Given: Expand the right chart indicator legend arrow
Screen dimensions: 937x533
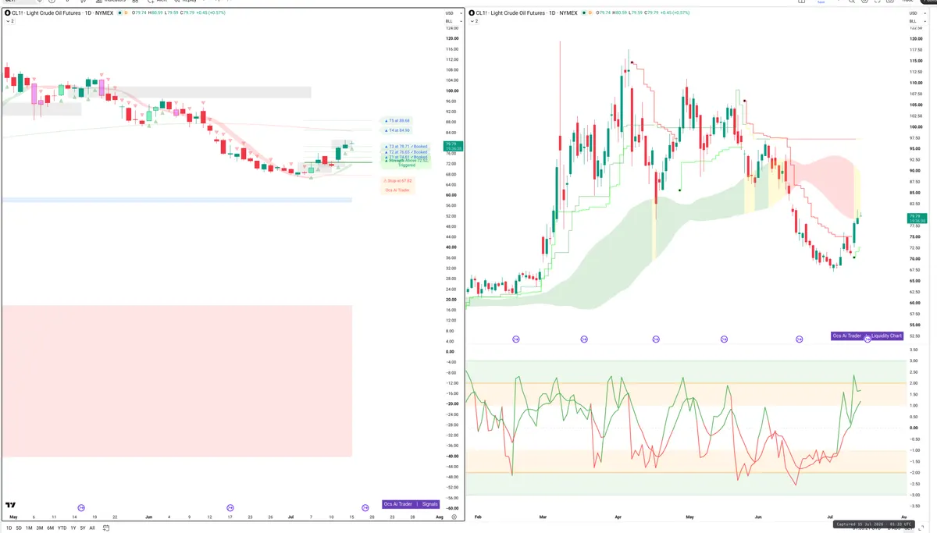Looking at the screenshot, I should tap(474, 21).
